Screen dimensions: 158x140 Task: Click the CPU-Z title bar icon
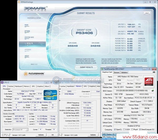pos(2,83)
